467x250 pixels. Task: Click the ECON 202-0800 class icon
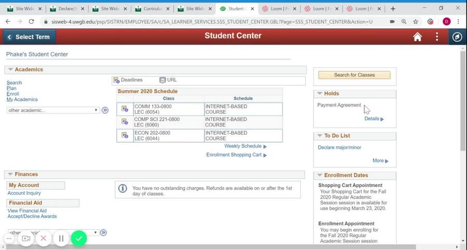(x=125, y=135)
